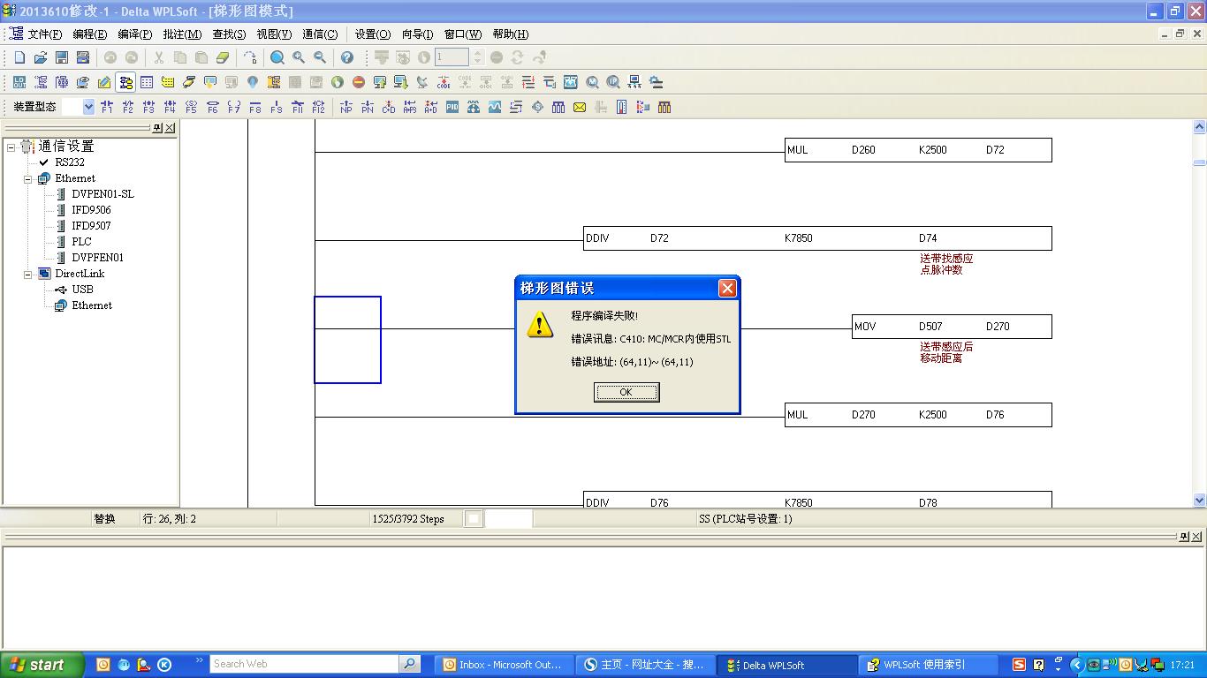Image resolution: width=1207 pixels, height=678 pixels.
Task: Click the blue Help question mark icon
Action: (347, 57)
